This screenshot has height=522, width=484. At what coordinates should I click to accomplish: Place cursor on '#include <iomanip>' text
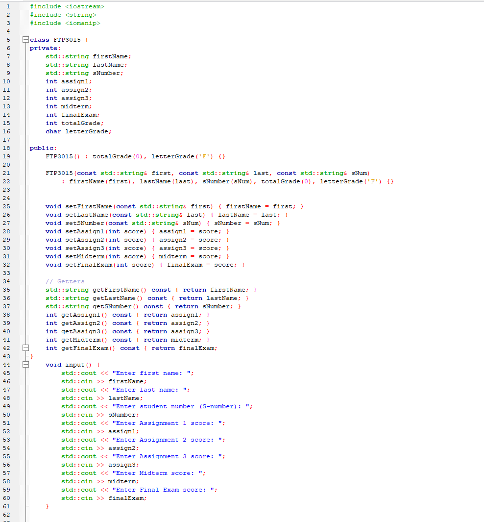[x=65, y=23]
